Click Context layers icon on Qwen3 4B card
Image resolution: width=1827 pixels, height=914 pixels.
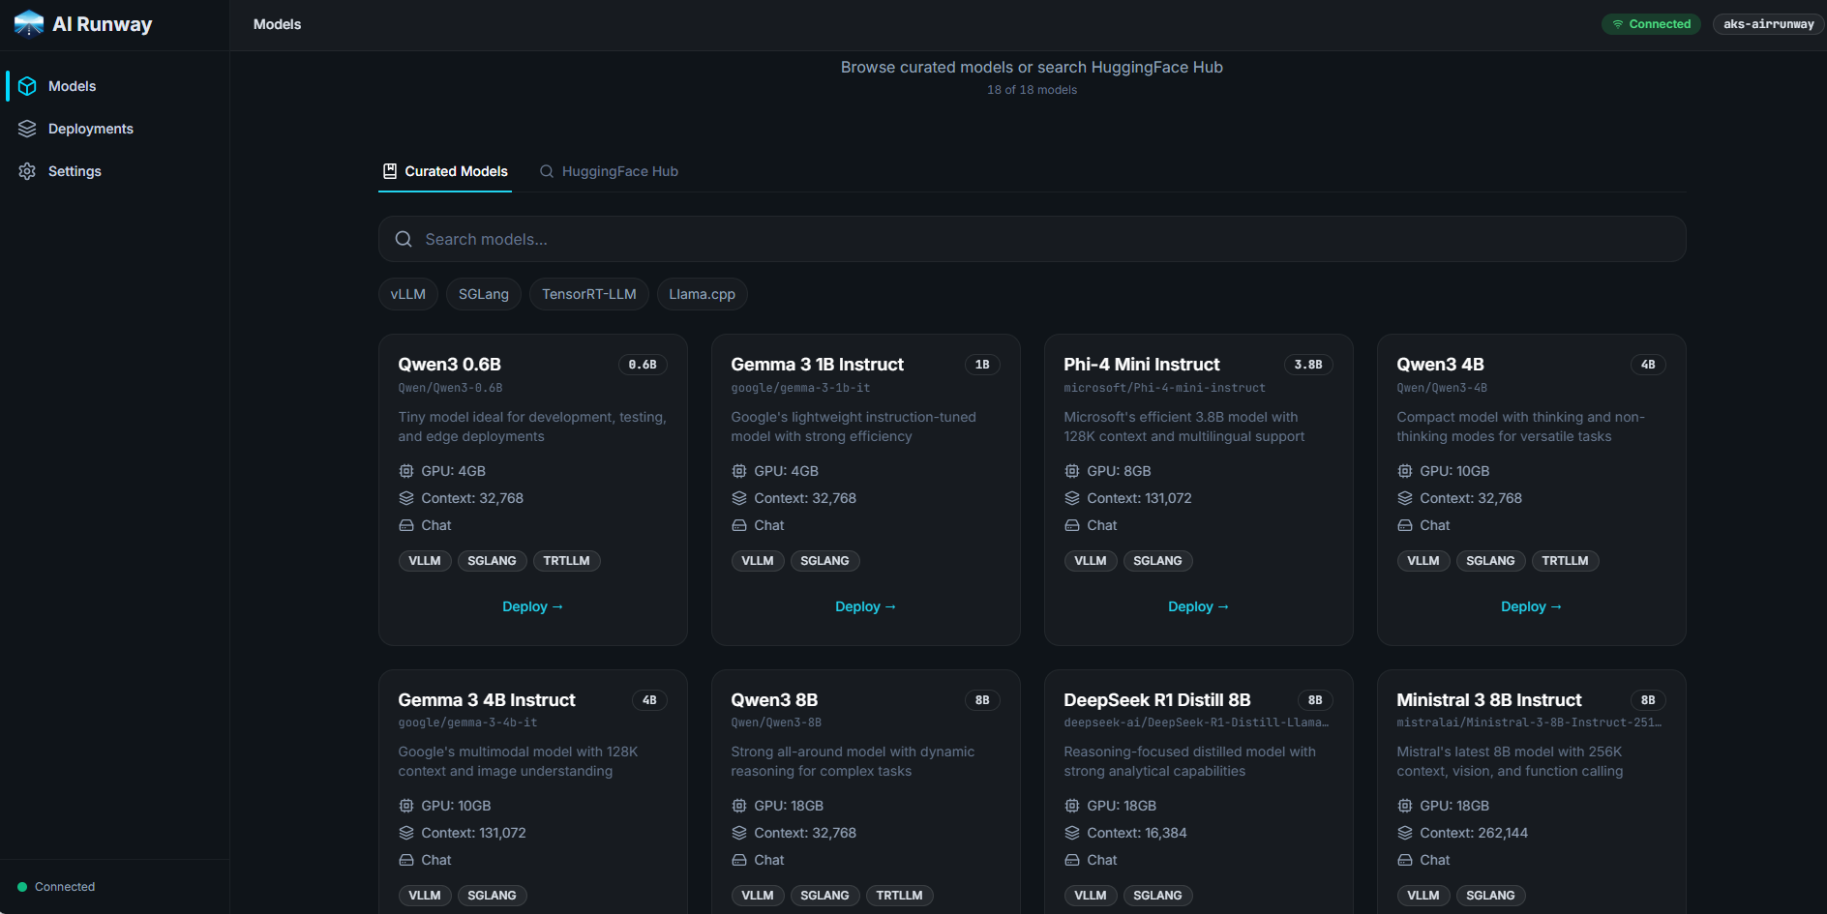1405,498
